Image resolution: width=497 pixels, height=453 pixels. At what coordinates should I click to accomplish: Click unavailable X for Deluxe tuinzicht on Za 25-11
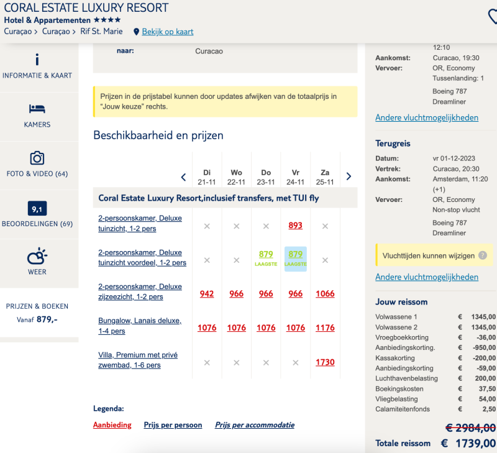[x=325, y=226]
